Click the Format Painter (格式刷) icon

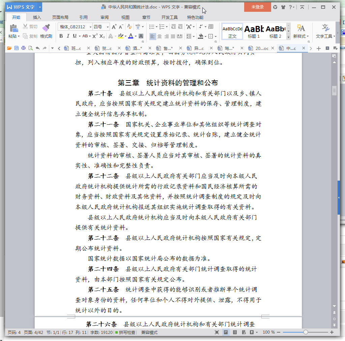[46, 28]
